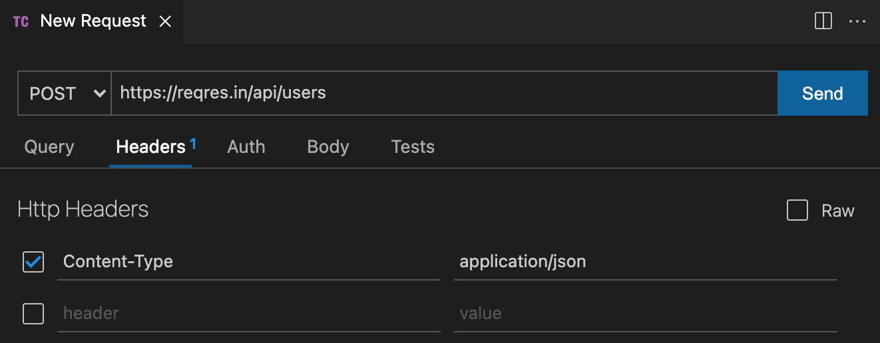Switch to the Query tab

[x=49, y=147]
